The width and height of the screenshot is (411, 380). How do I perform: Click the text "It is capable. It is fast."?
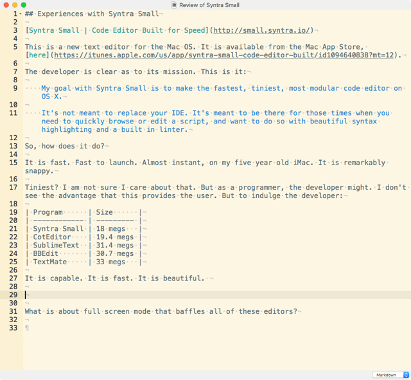click(79, 278)
